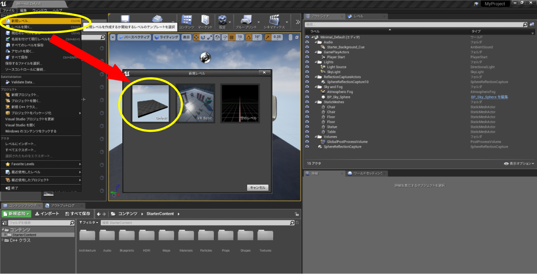The height and width of the screenshot is (274, 537).
Task: Open the scale snap 0.25 dropdown
Action: tap(277, 37)
